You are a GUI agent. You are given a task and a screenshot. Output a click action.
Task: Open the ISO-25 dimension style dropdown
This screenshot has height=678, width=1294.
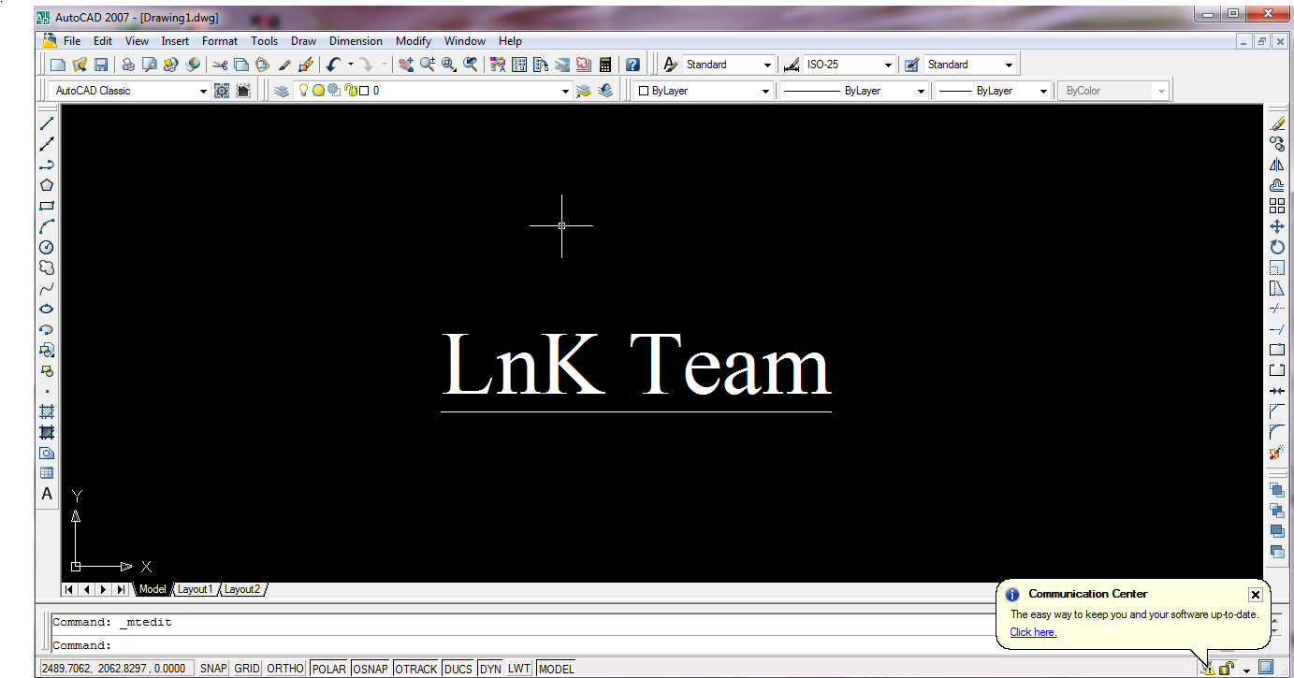tap(887, 64)
